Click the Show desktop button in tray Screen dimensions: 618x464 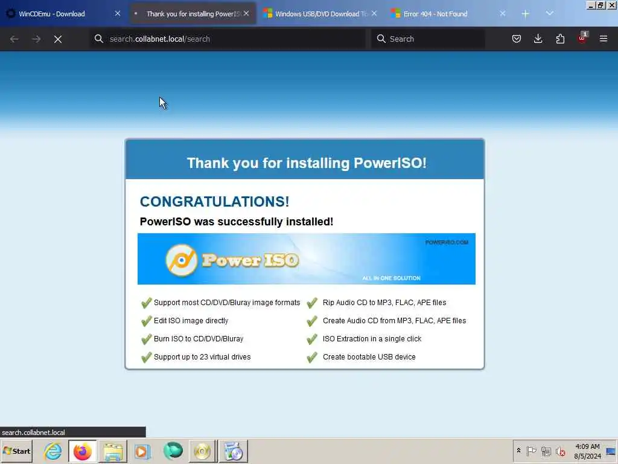pos(611,451)
